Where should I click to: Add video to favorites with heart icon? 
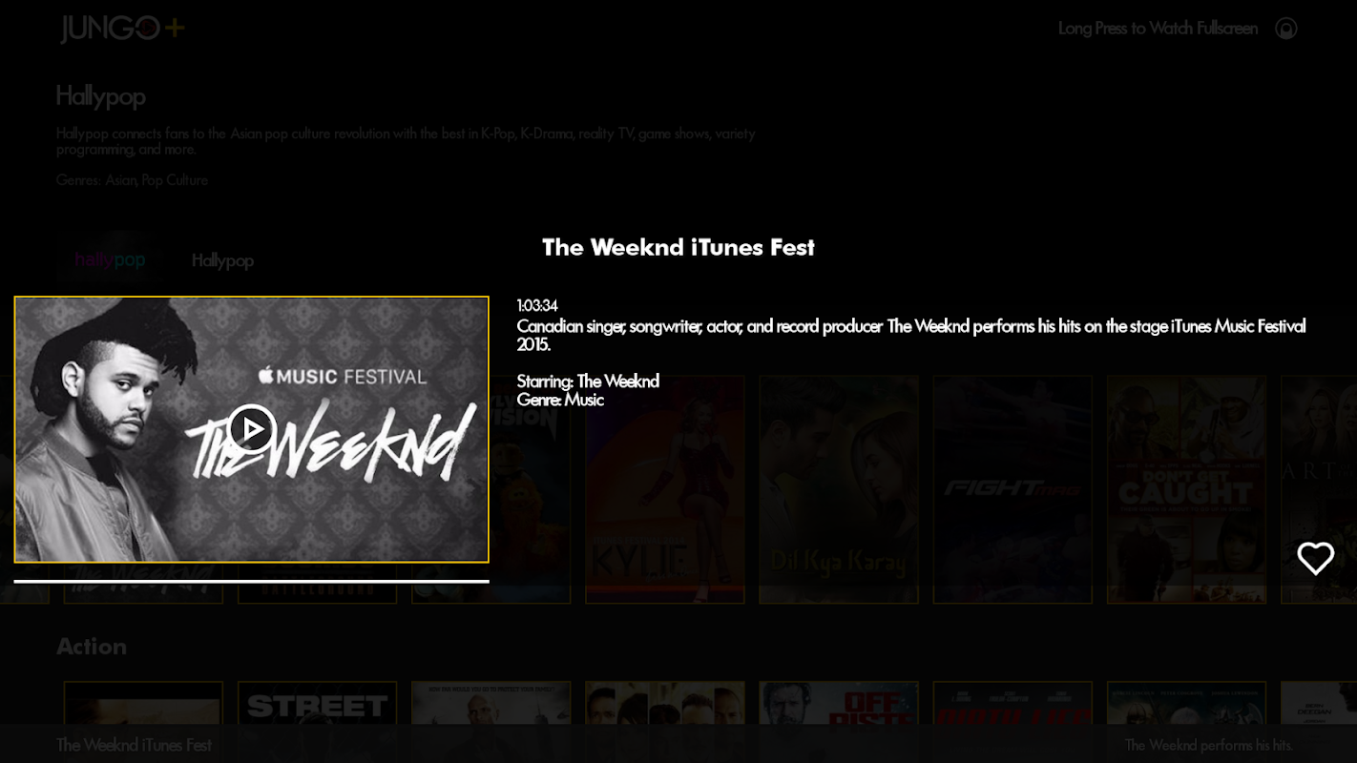tap(1315, 558)
